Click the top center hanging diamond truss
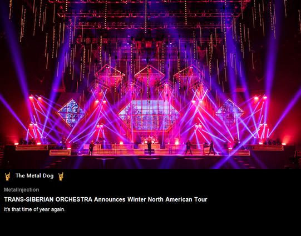This screenshot has width=301, height=236. tap(149, 75)
